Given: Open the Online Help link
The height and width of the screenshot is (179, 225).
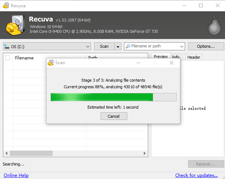Looking at the screenshot, I should click(16, 175).
